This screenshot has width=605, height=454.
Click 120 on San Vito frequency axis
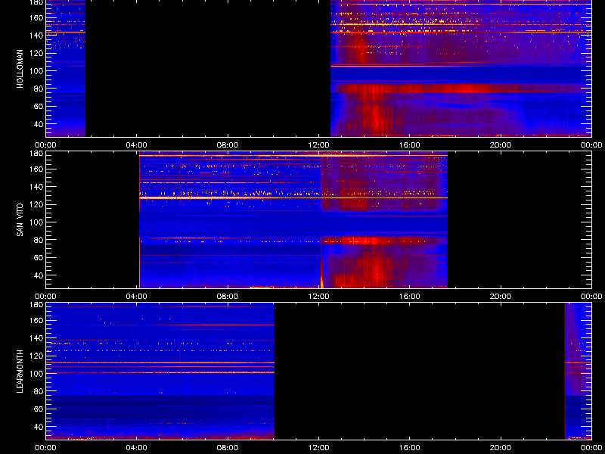coord(36,204)
